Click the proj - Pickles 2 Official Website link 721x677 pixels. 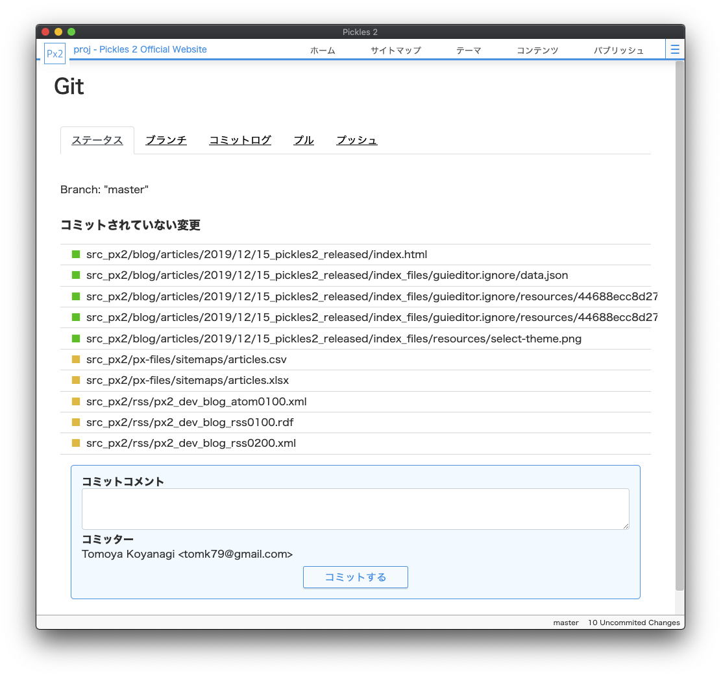pyautogui.click(x=140, y=49)
